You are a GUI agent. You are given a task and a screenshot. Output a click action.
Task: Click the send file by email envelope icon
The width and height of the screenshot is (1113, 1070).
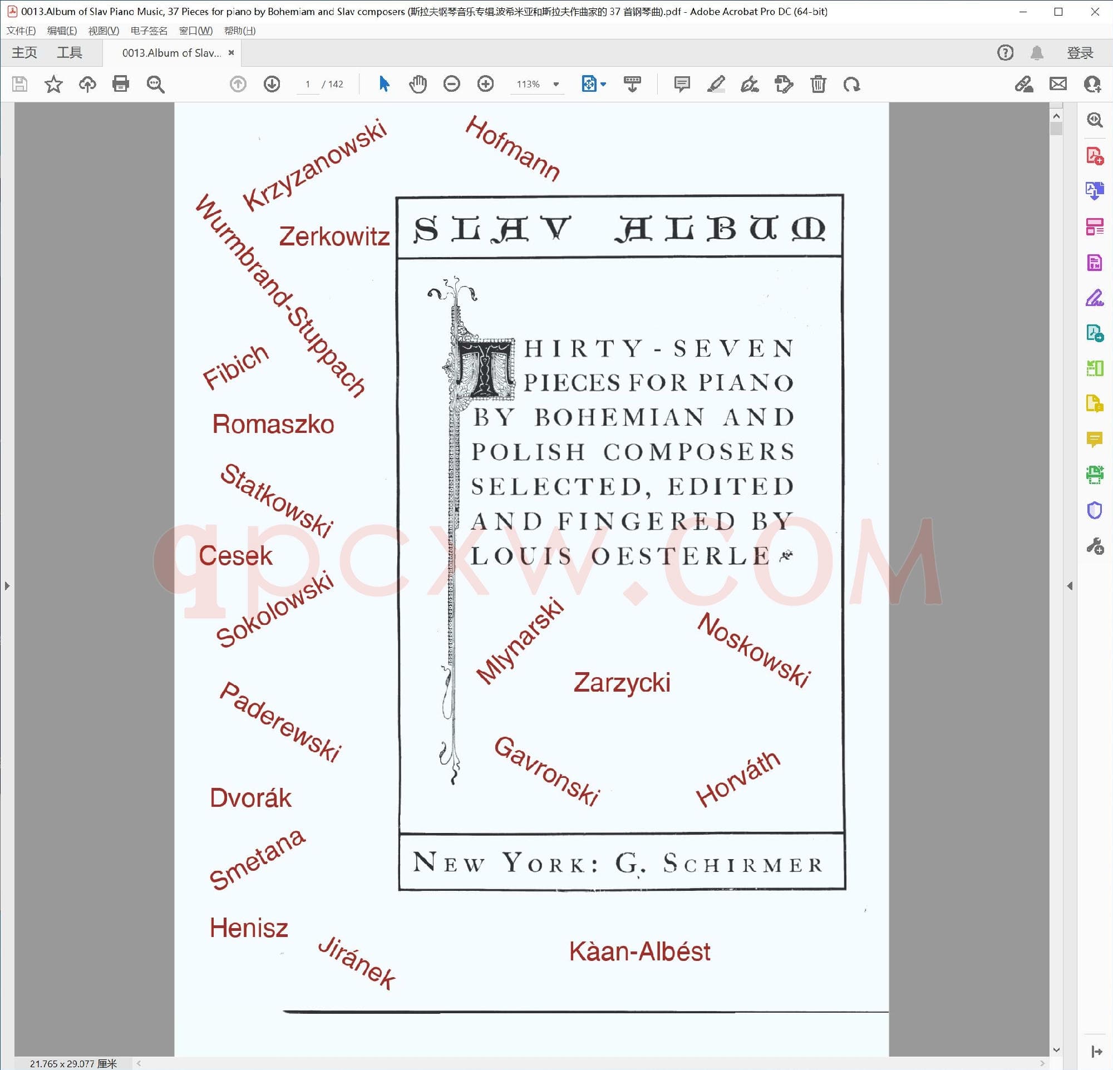pos(1058,84)
